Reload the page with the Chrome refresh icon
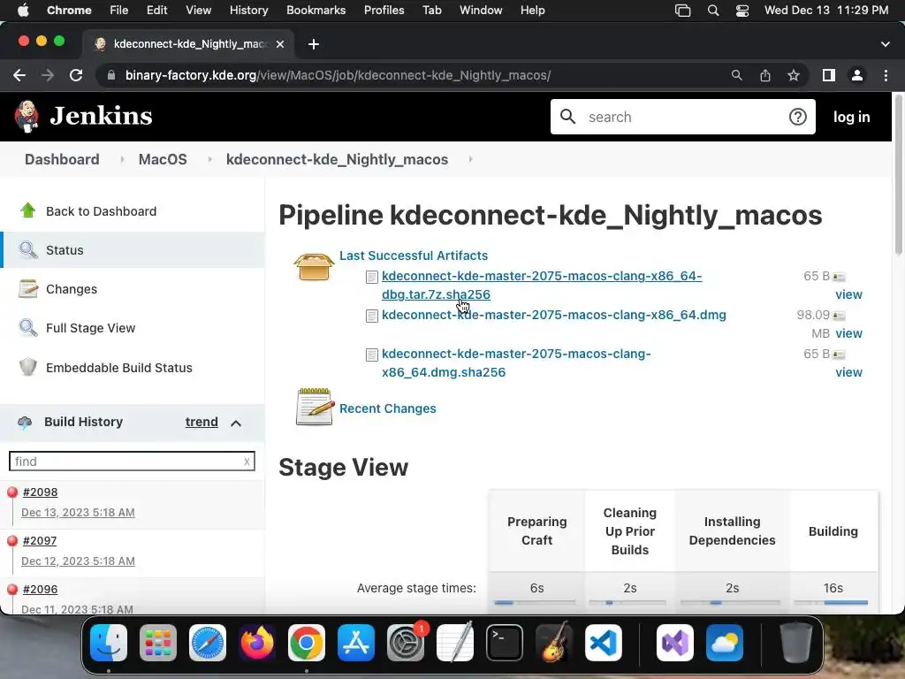Screen dimensions: 905x679 tap(76, 75)
